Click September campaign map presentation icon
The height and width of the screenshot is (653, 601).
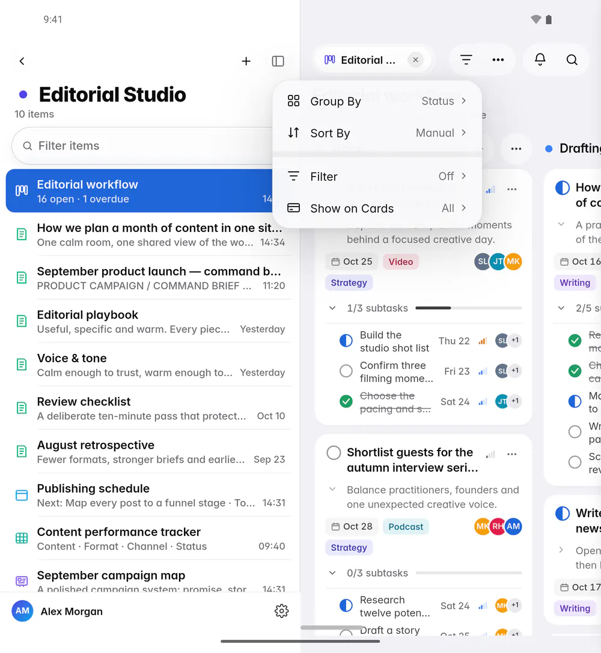click(x=22, y=582)
